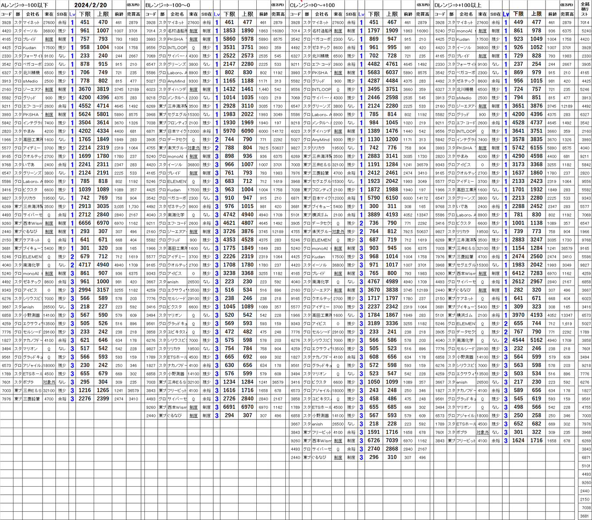Screen dimensions: 592x520
Task: Select the date cell 2024/2/20
Action: 90,5
